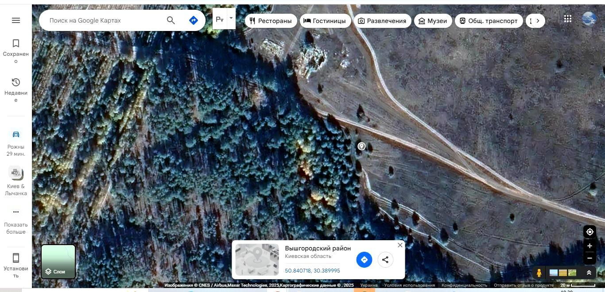This screenshot has height=292, width=605.
Task: Open directions from the search bar
Action: [194, 20]
